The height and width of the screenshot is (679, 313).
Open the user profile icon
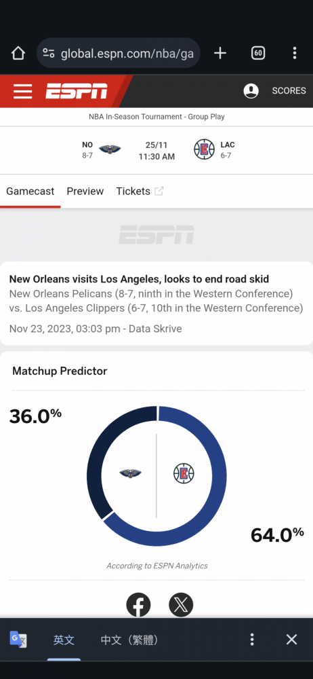tap(251, 91)
